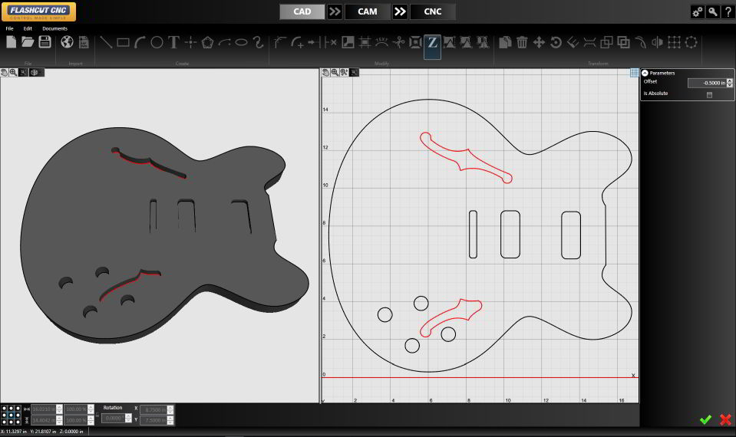Select the Rotate circular-arrow tool
Viewport: 736px width, 437px height.
tap(556, 43)
